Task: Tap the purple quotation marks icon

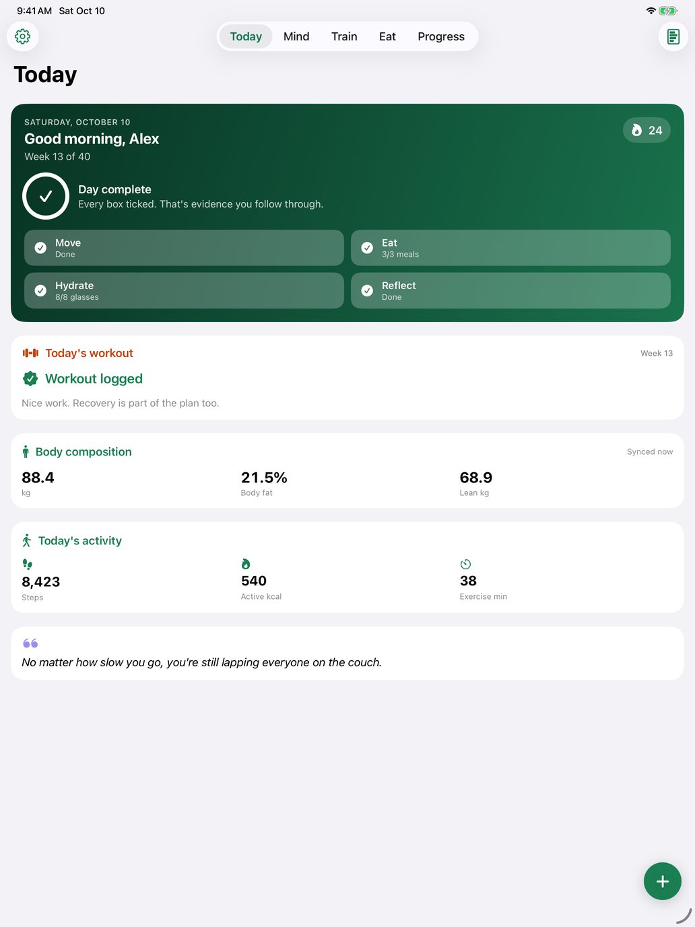Action: click(x=30, y=643)
